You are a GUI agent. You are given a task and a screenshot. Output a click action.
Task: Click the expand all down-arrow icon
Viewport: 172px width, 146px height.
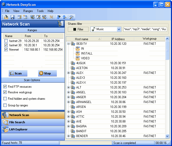click(59, 17)
